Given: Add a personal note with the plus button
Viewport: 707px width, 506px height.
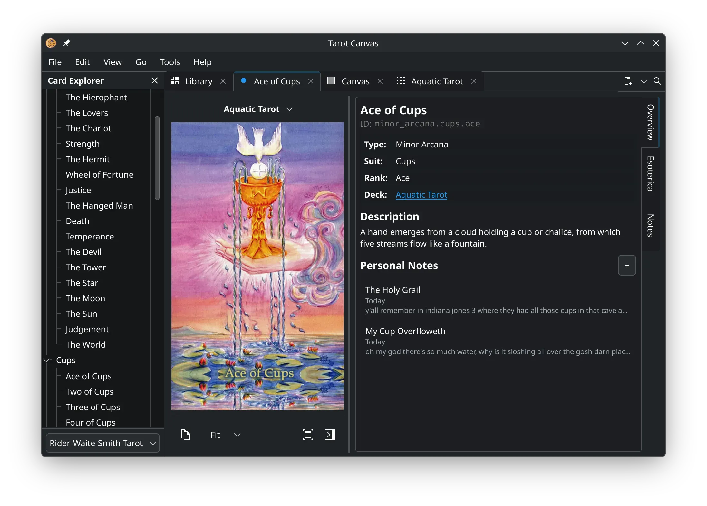Looking at the screenshot, I should [x=627, y=266].
